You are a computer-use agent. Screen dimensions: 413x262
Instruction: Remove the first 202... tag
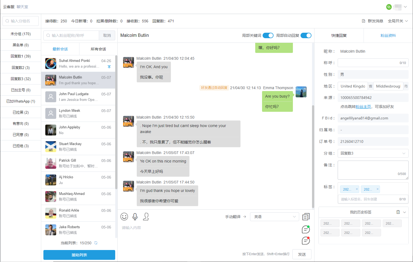tap(357, 189)
